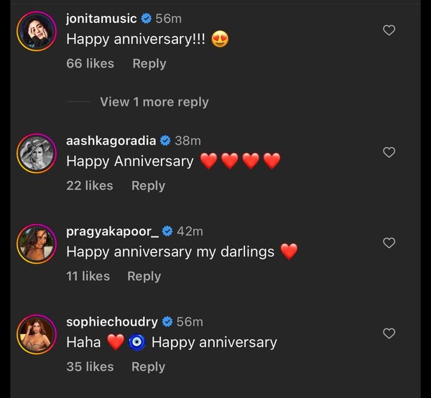Viewport: 431px width, 398px height.
Task: Visit the aashkagoradia username link
Action: coord(111,141)
